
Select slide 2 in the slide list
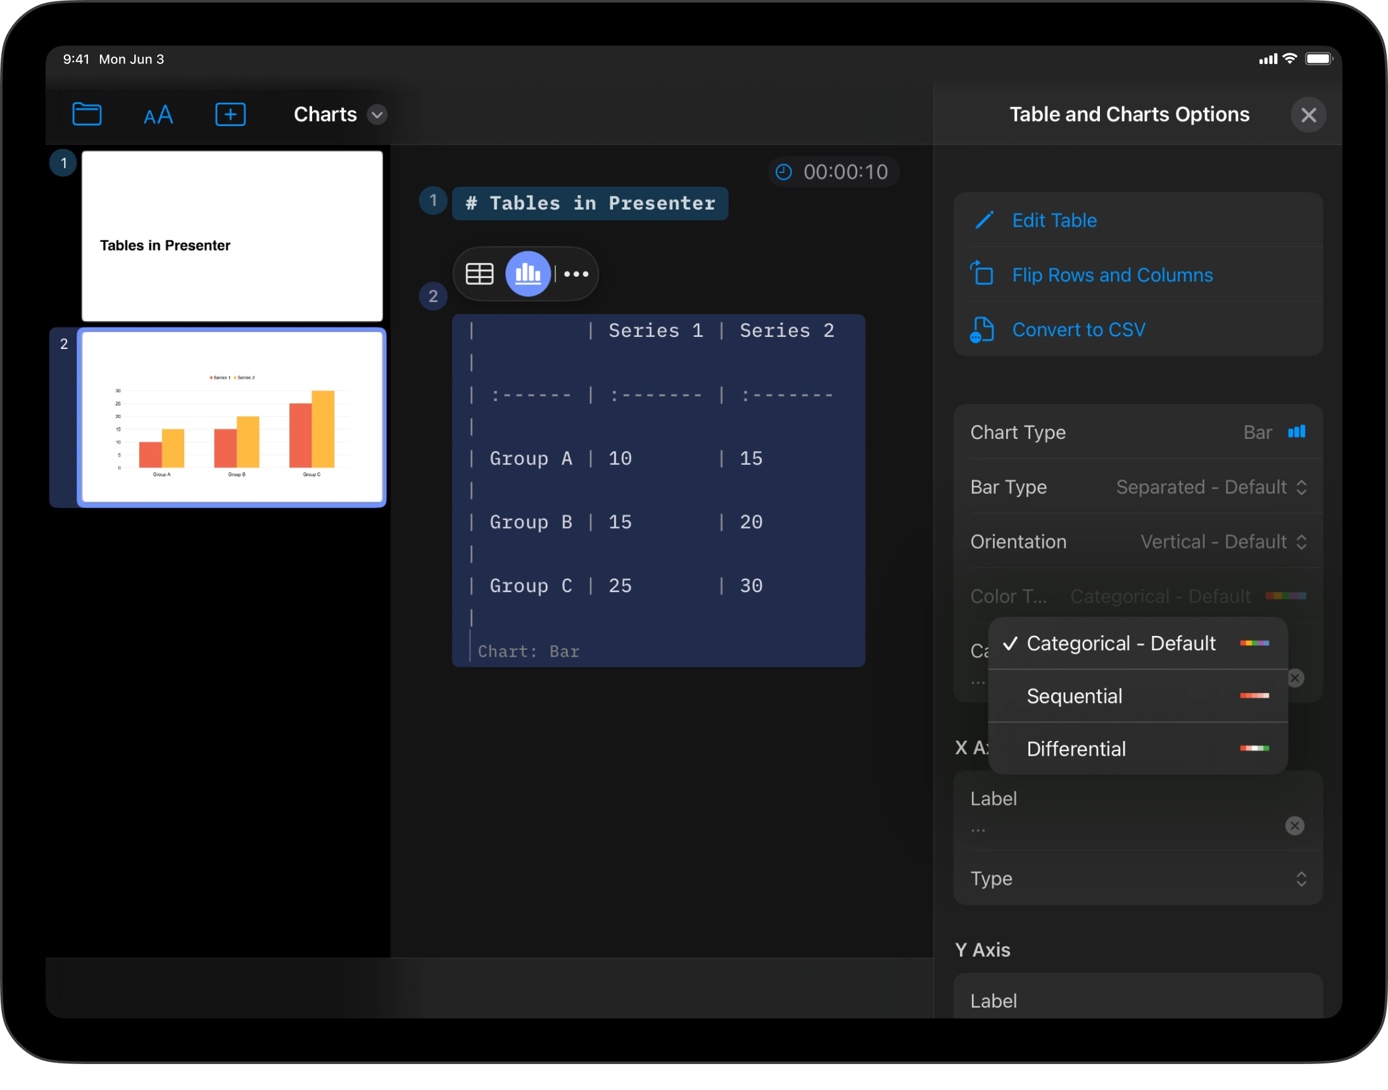[x=232, y=418]
